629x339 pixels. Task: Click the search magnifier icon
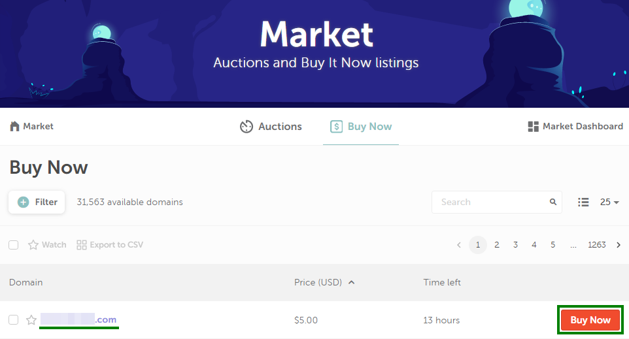coord(552,202)
